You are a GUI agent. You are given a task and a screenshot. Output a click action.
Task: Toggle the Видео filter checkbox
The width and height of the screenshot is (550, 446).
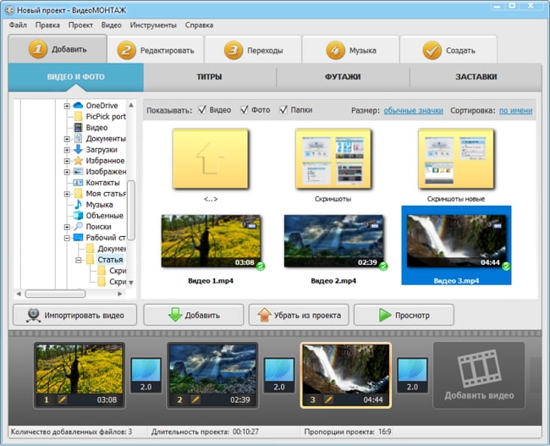[x=201, y=110]
